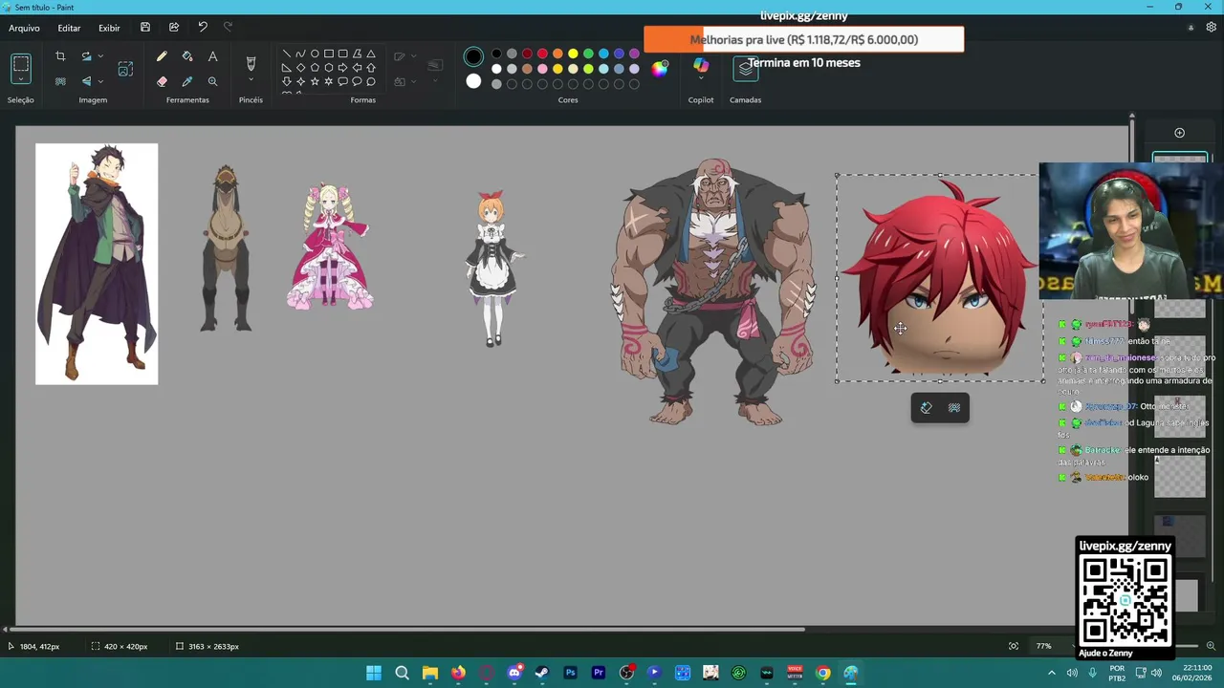The image size is (1224, 688).
Task: Click the floating toolbar's right icon below selection
Action: (x=954, y=408)
